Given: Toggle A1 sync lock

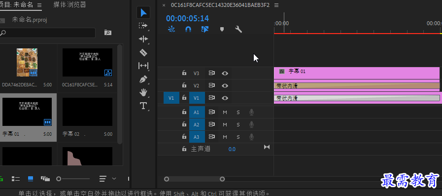Looking at the screenshot, I should [x=211, y=112].
